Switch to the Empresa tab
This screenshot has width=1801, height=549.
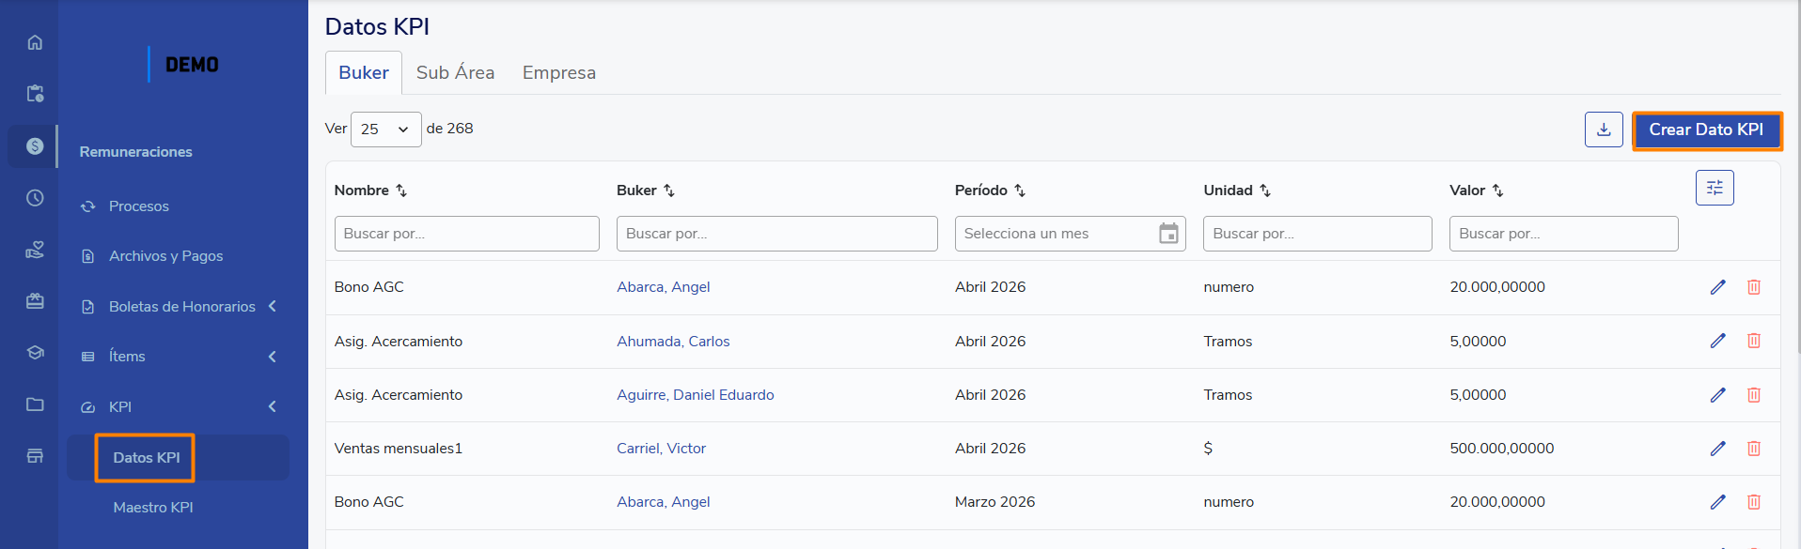click(558, 73)
